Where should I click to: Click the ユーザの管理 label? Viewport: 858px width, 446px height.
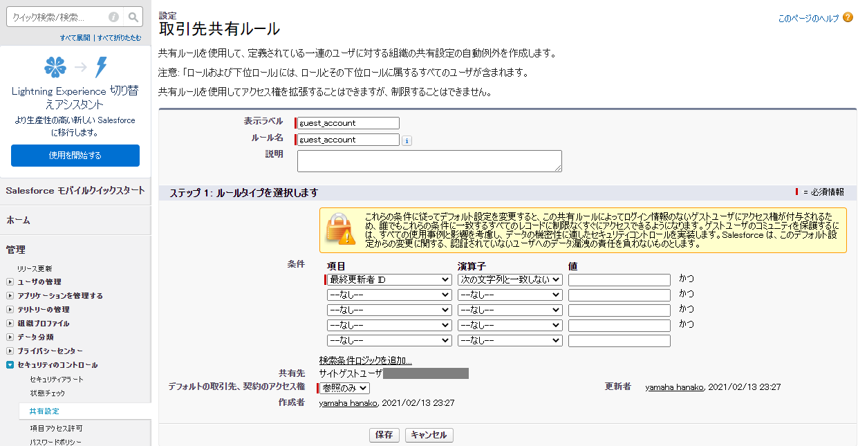[39, 282]
